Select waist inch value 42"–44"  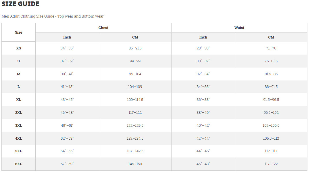(x=203, y=139)
